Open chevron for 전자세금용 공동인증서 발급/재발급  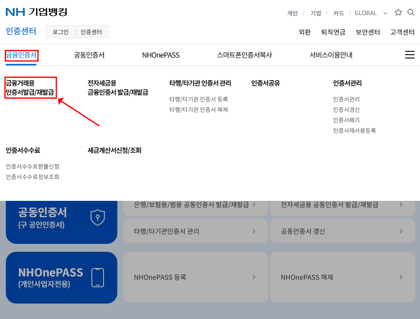[x=401, y=205]
